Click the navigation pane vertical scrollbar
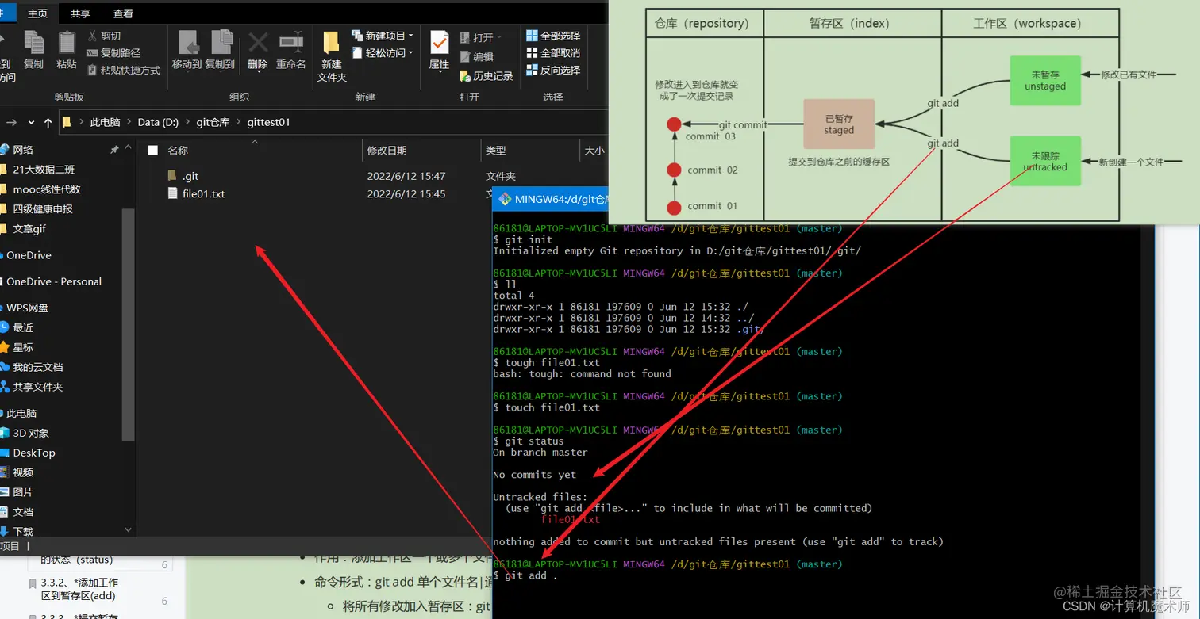Screen dimensions: 1200x619 [x=129, y=325]
